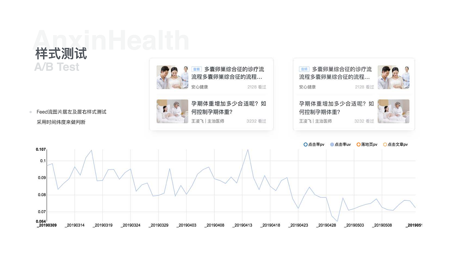
Task: Click the _20190503 x-axis date label
Action: pos(354,225)
